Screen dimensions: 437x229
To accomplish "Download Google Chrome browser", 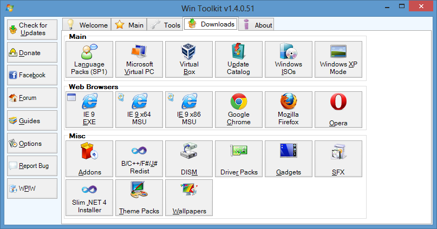I will pyautogui.click(x=238, y=110).
